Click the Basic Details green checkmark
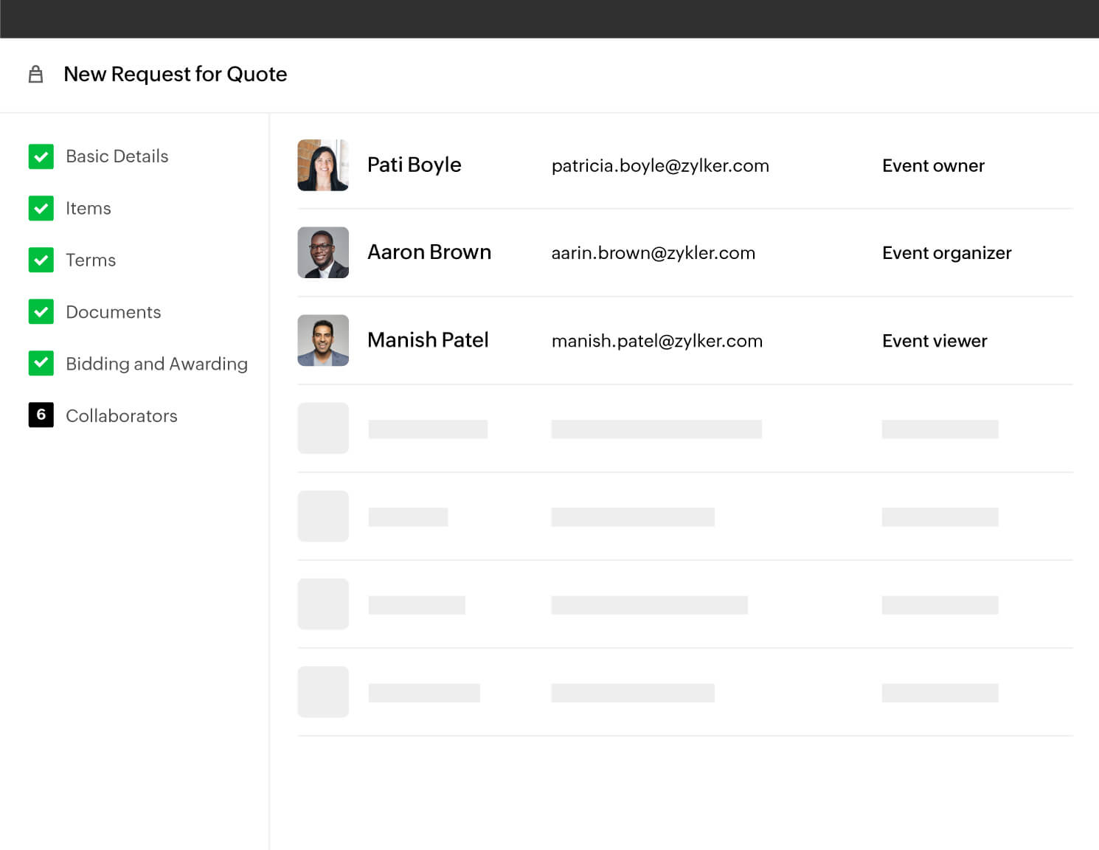This screenshot has width=1099, height=850. pos(41,156)
